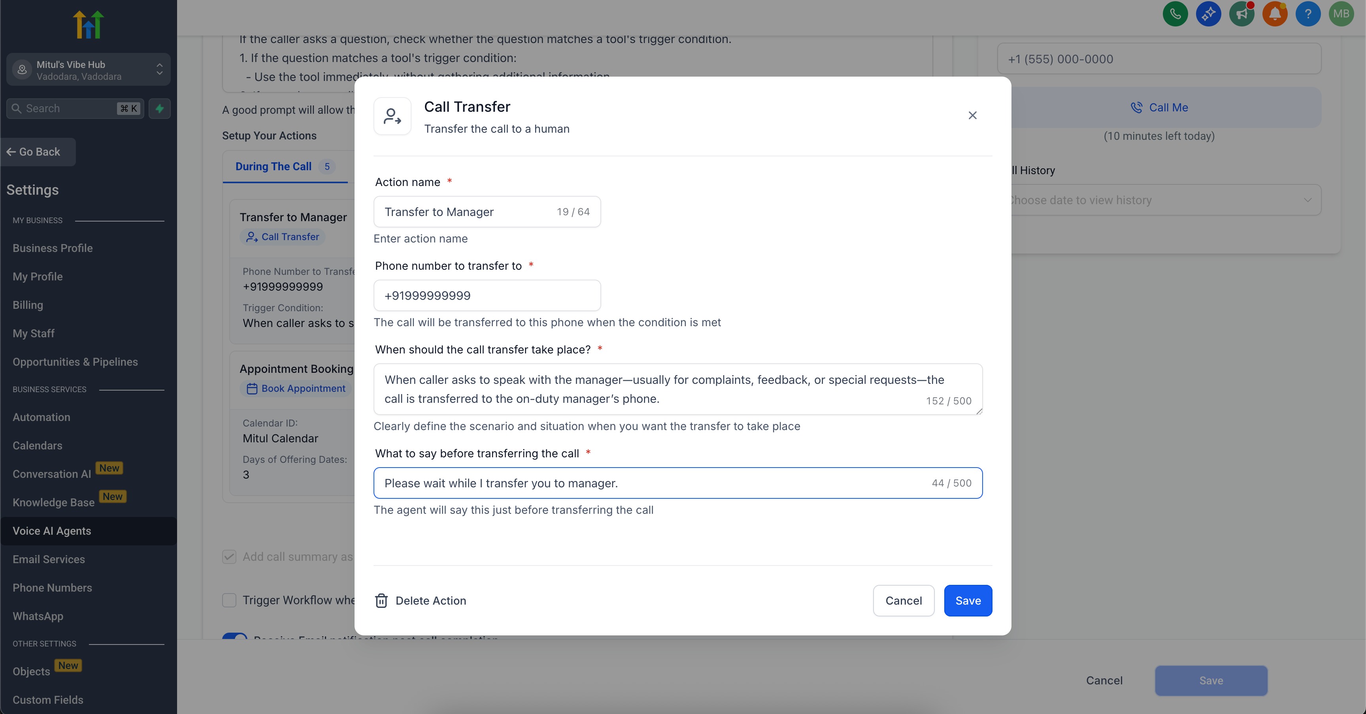Toggle the Receive Email notification switch
Screen dimensions: 1366x714
(234, 637)
